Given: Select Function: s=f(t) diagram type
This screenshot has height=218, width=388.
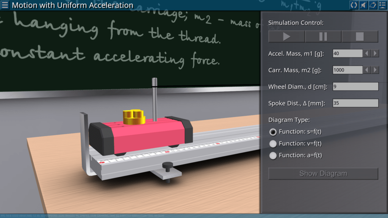Looking at the screenshot, I should click(273, 132).
